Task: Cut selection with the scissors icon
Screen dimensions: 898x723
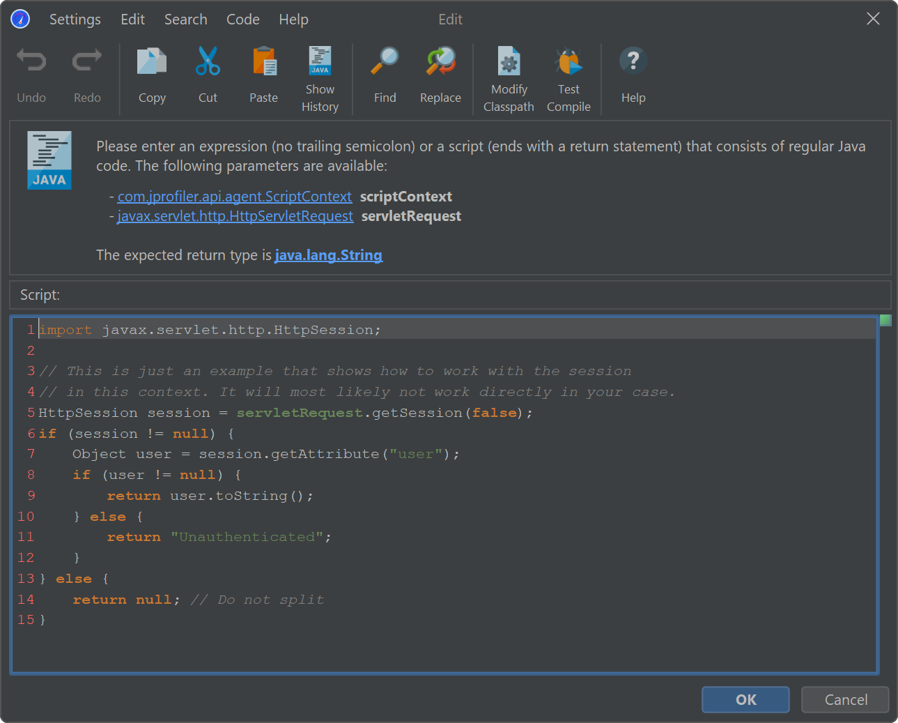Action: pyautogui.click(x=208, y=61)
